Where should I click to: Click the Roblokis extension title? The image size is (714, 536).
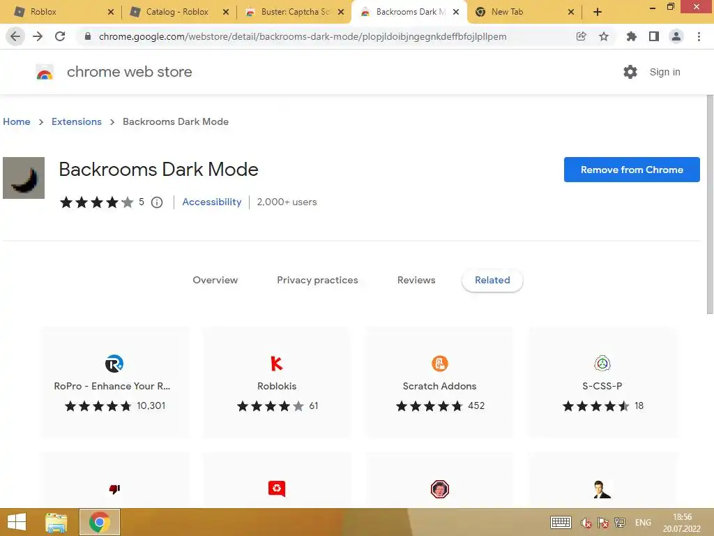pyautogui.click(x=277, y=386)
